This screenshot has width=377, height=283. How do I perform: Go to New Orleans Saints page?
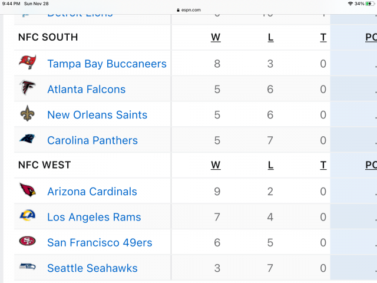(x=97, y=115)
